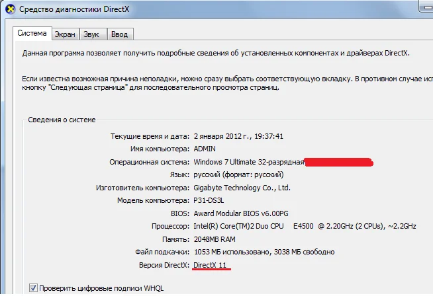The width and height of the screenshot is (433, 302).
Task: Click the Версия DirectX: label
Action: (164, 265)
